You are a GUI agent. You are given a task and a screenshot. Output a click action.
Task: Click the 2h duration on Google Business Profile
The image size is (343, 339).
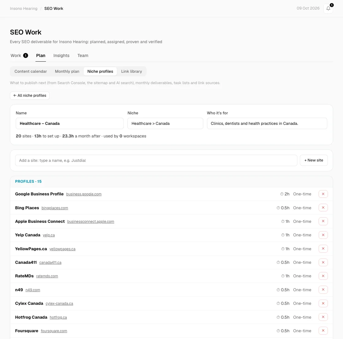tap(287, 194)
